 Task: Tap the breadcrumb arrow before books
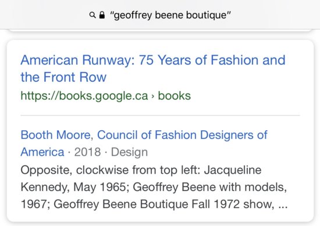pyautogui.click(x=153, y=96)
